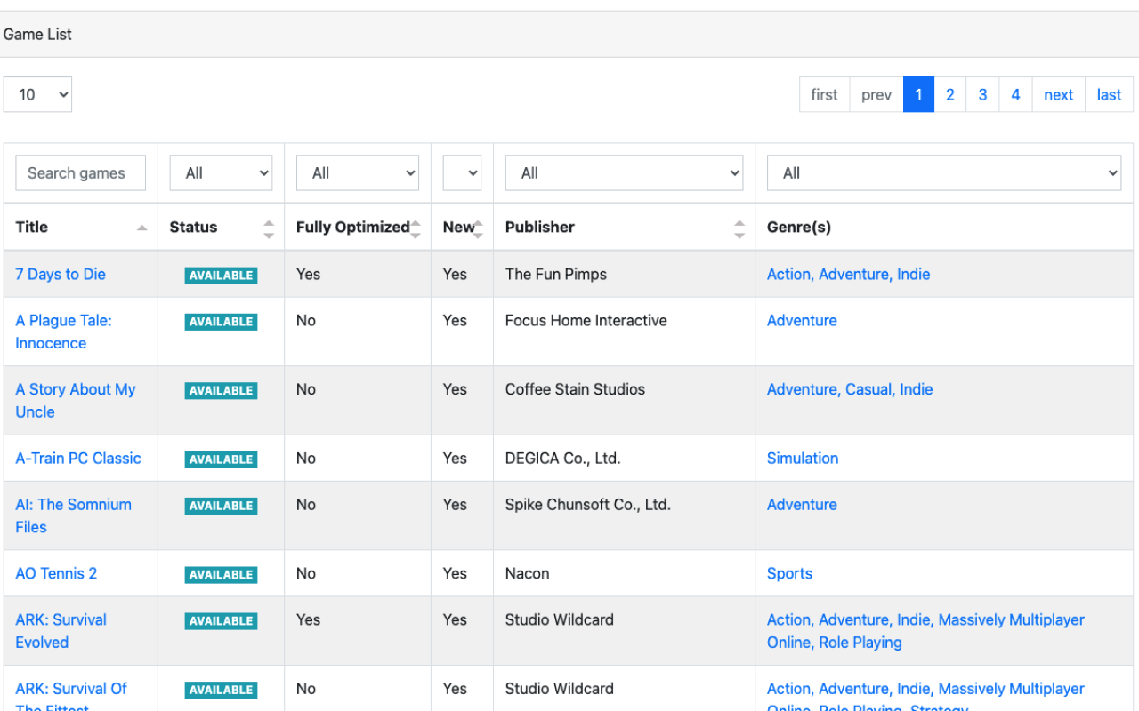Click the Fully Optimized header text
This screenshot has width=1139, height=711.
[x=352, y=227]
